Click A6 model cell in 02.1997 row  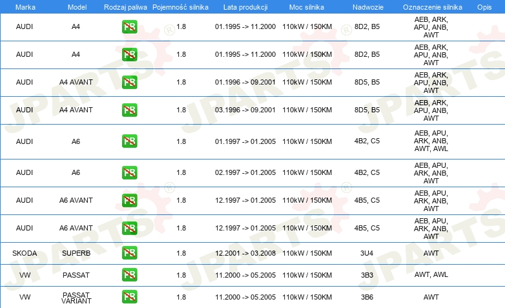tap(76, 172)
